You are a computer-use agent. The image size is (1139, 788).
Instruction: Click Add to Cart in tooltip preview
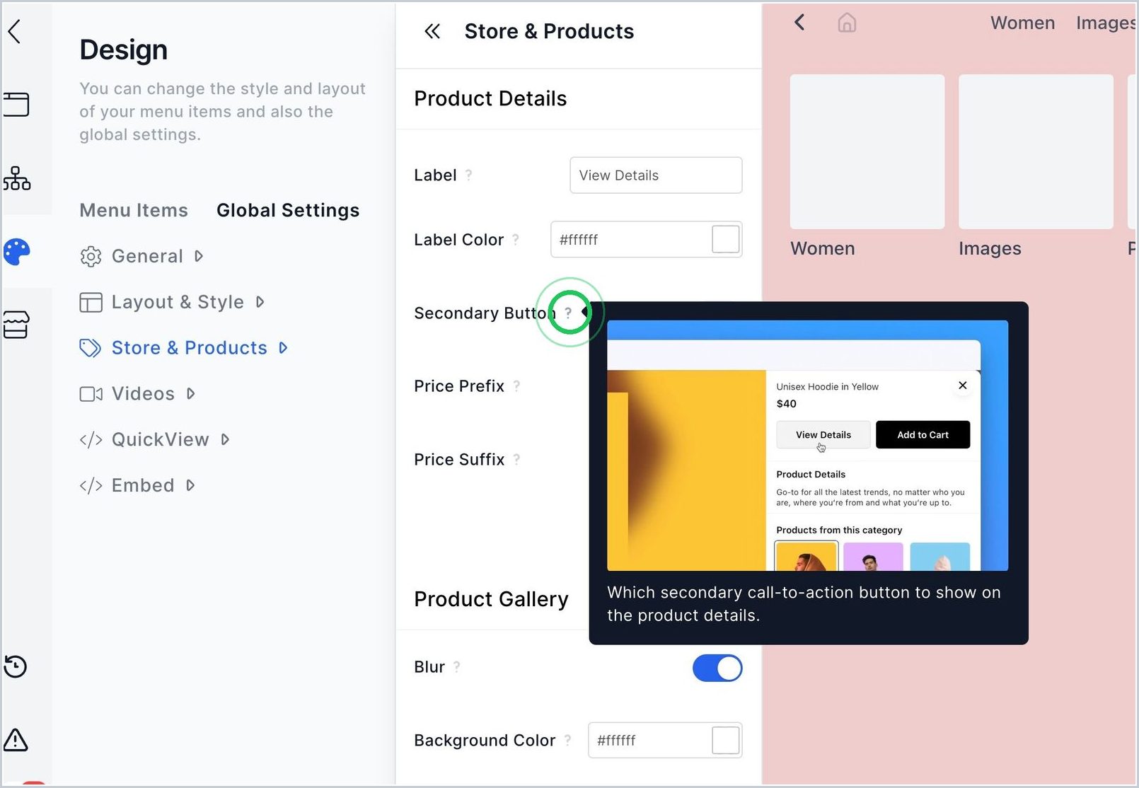pyautogui.click(x=923, y=435)
